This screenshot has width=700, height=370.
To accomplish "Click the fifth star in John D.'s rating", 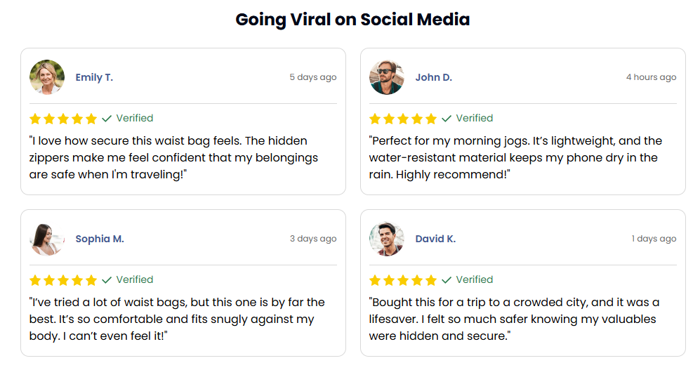I will pyautogui.click(x=431, y=119).
